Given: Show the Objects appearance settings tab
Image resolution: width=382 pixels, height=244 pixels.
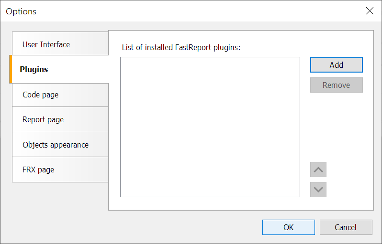Looking at the screenshot, I should coord(60,145).
